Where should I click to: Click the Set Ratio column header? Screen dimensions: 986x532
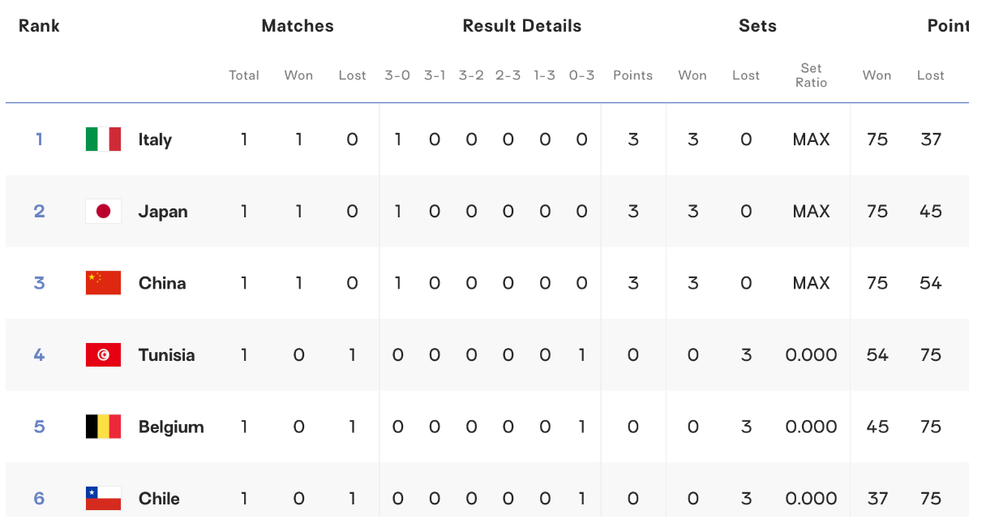tap(811, 75)
